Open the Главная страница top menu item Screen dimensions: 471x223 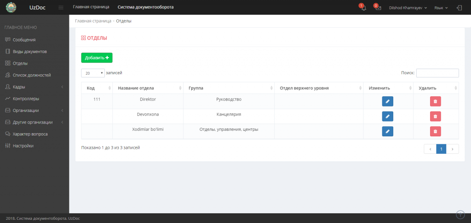click(x=91, y=7)
